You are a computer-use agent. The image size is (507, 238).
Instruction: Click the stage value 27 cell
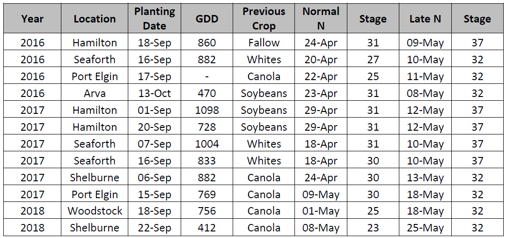373,60
